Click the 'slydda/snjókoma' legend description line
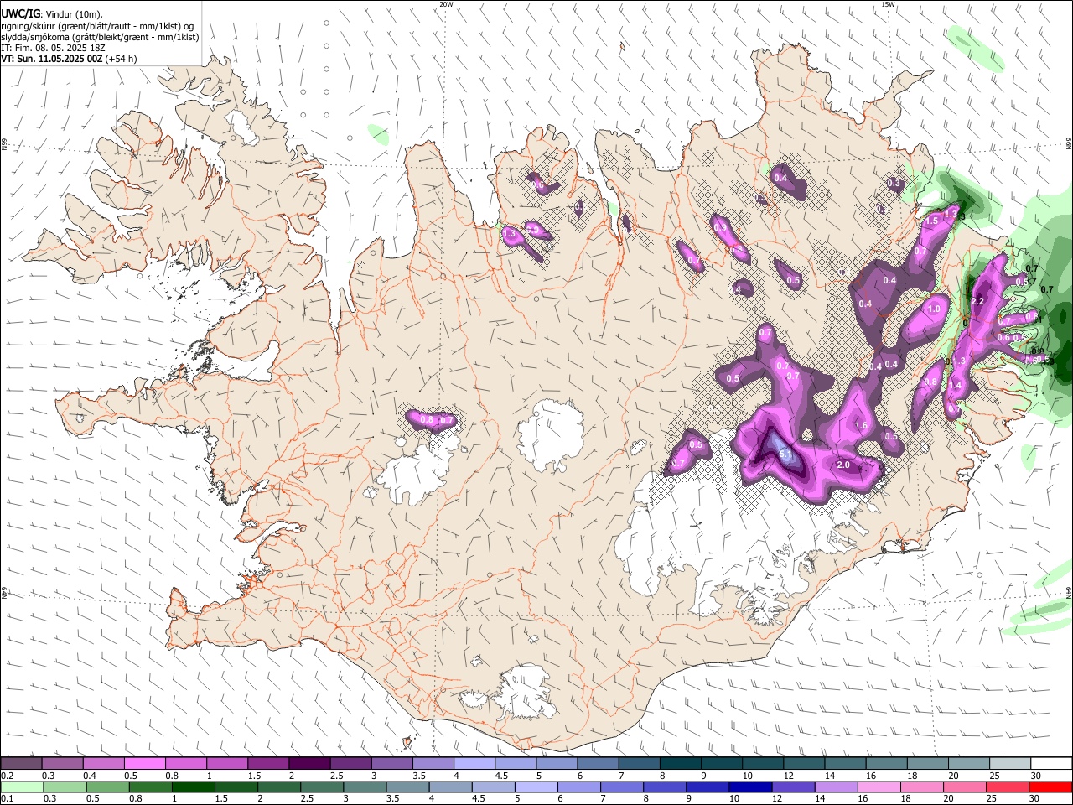Image resolution: width=1073 pixels, height=805 pixels. 99,37
